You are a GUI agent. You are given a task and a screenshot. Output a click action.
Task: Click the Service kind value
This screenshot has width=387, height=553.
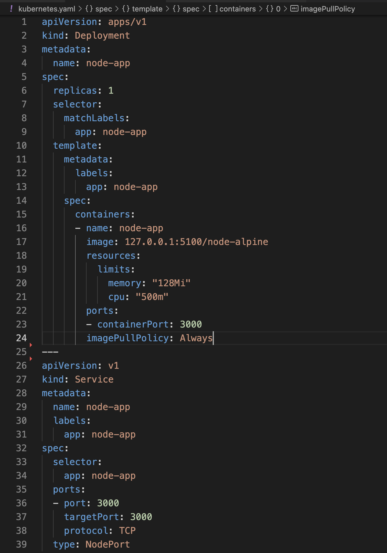pyautogui.click(x=94, y=379)
